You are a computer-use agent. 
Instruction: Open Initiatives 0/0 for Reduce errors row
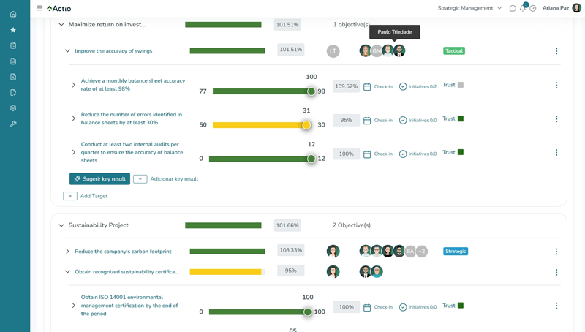pyautogui.click(x=418, y=120)
